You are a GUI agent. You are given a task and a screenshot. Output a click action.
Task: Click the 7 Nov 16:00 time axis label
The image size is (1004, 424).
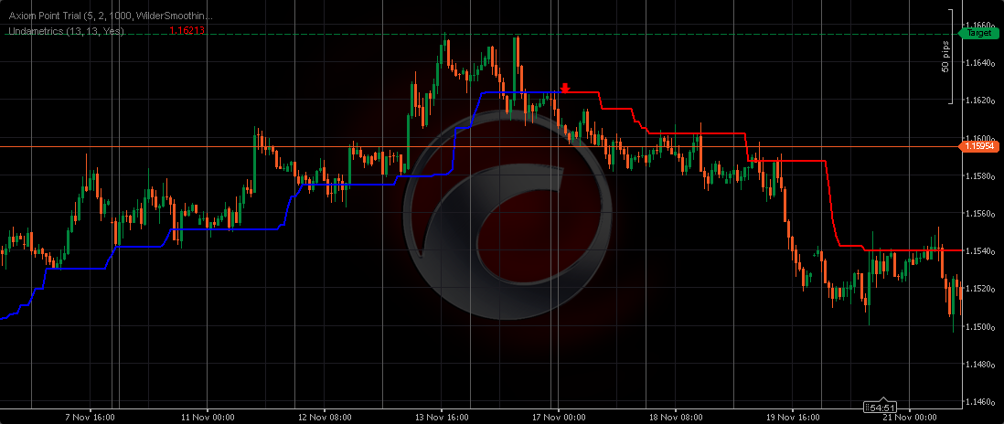pyautogui.click(x=88, y=417)
